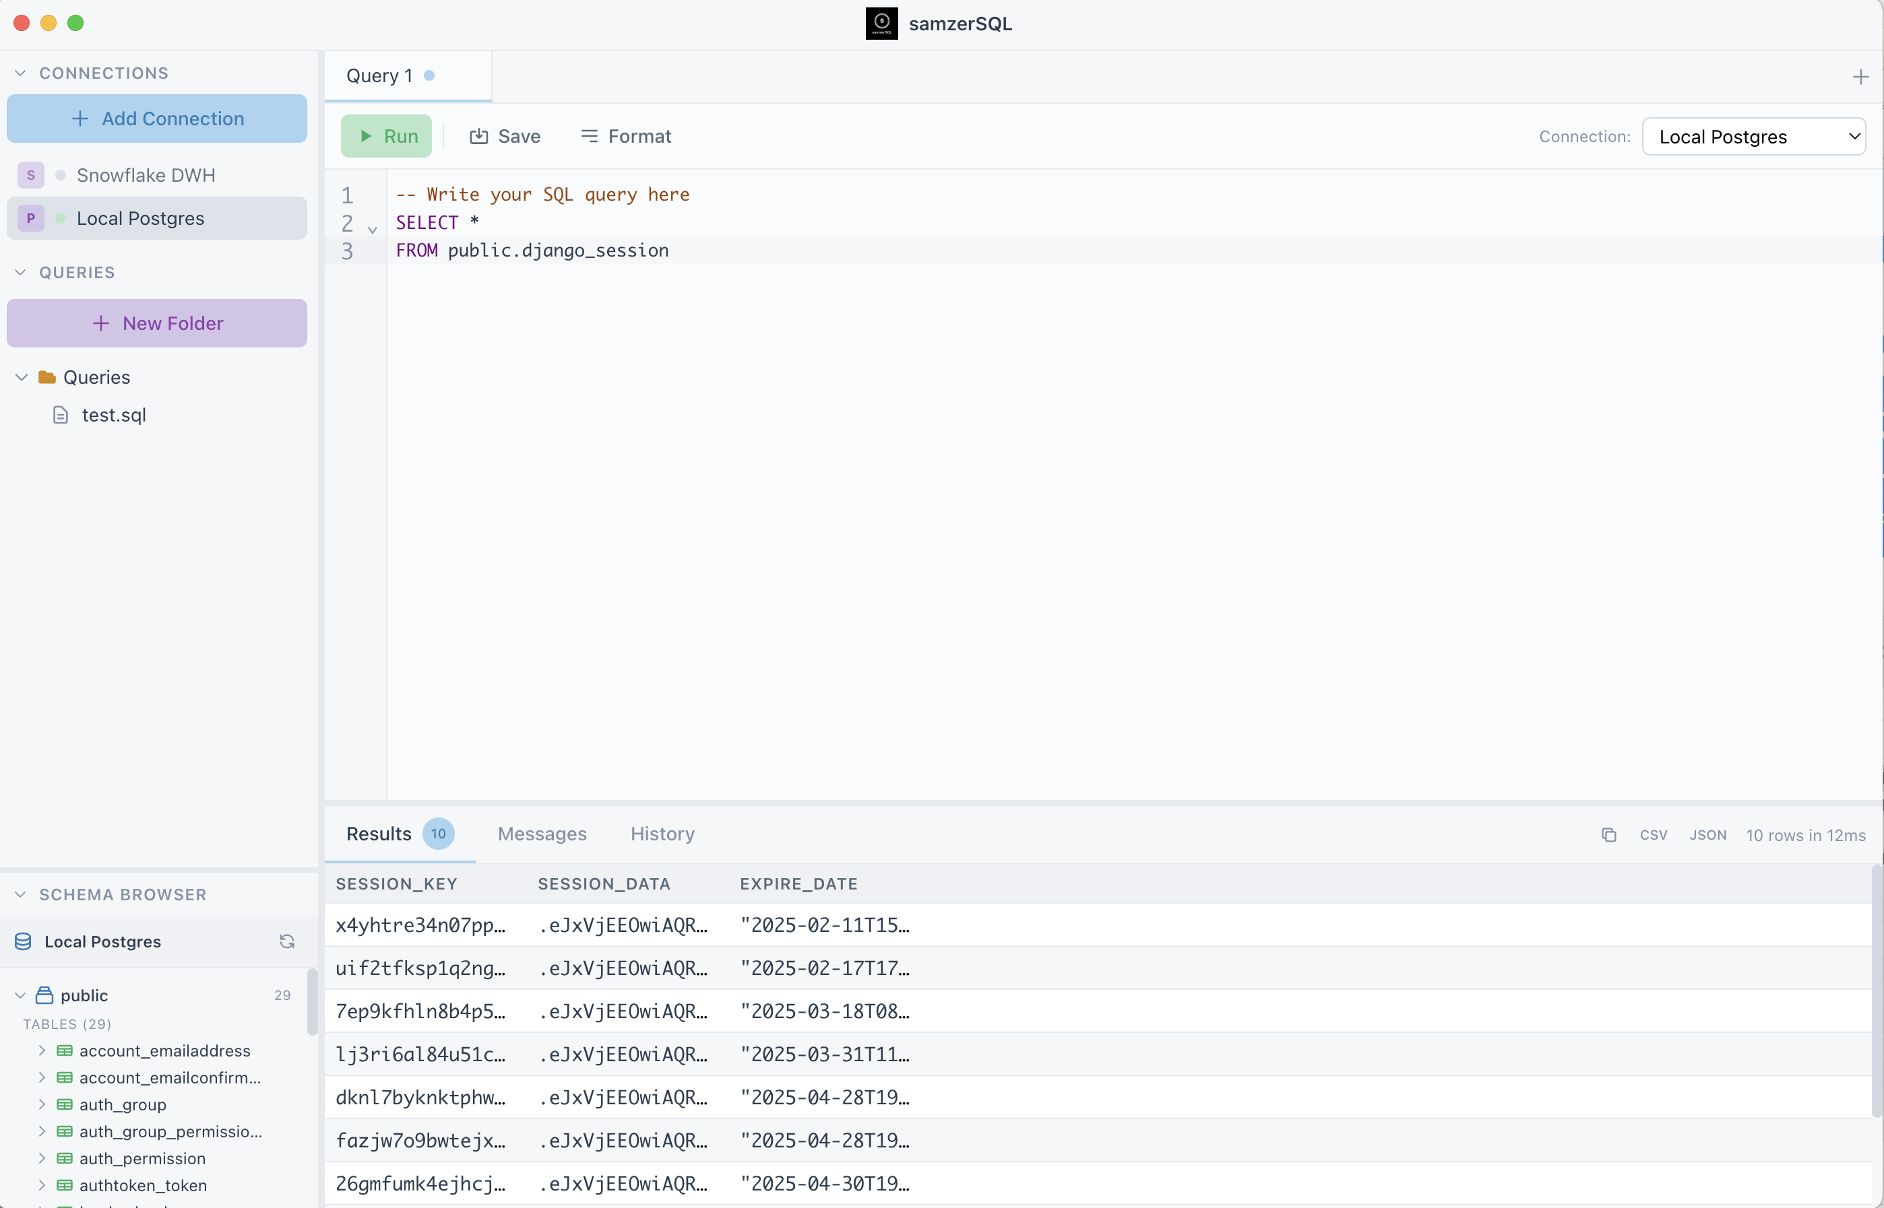Click the database icon beside Local Postgres
The image size is (1884, 1208).
coord(22,941)
